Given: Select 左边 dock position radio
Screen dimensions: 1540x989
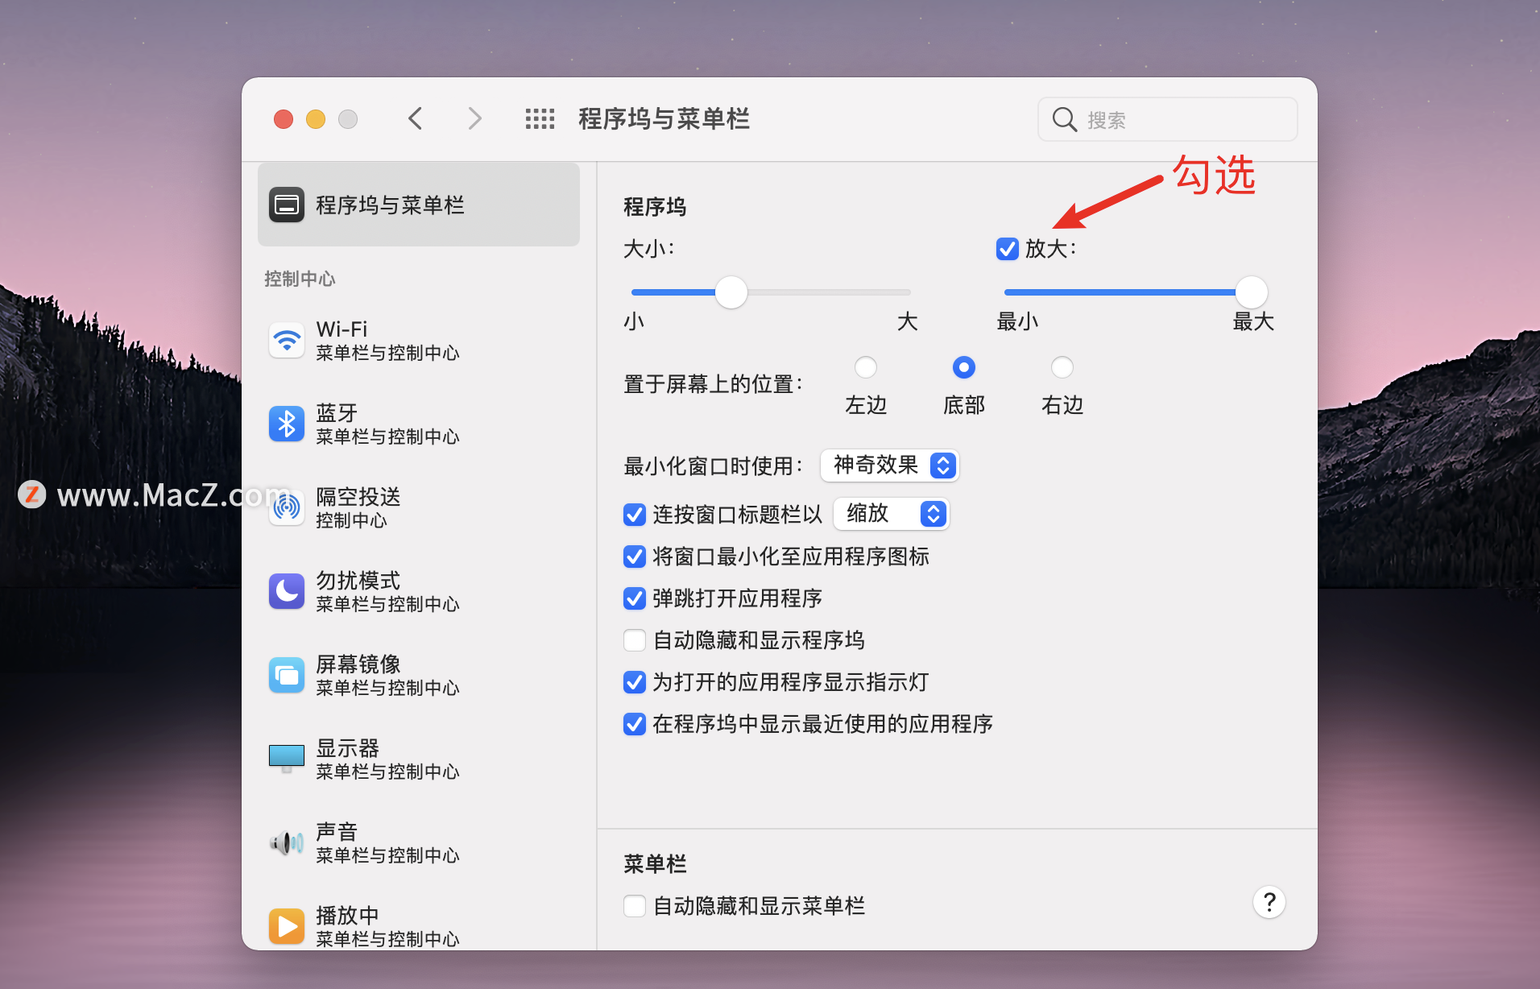Looking at the screenshot, I should point(866,367).
